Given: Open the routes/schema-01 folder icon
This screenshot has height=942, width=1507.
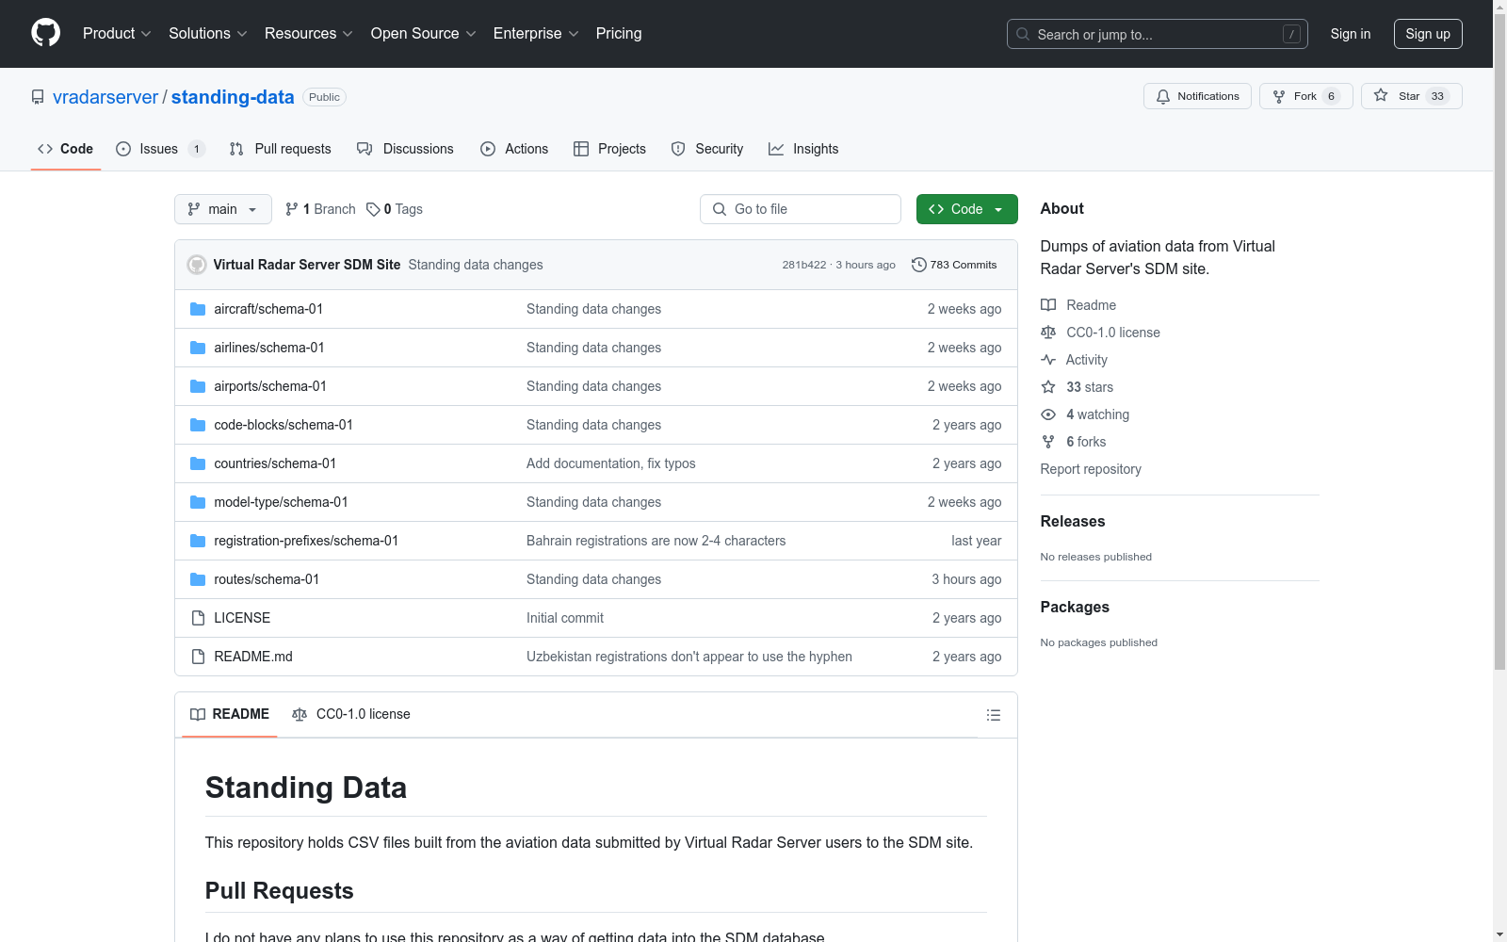Looking at the screenshot, I should [x=198, y=579].
